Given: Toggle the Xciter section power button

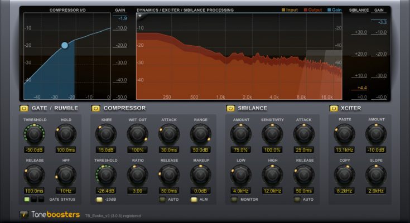Looking at the screenshot, I should pyautogui.click(x=334, y=108).
